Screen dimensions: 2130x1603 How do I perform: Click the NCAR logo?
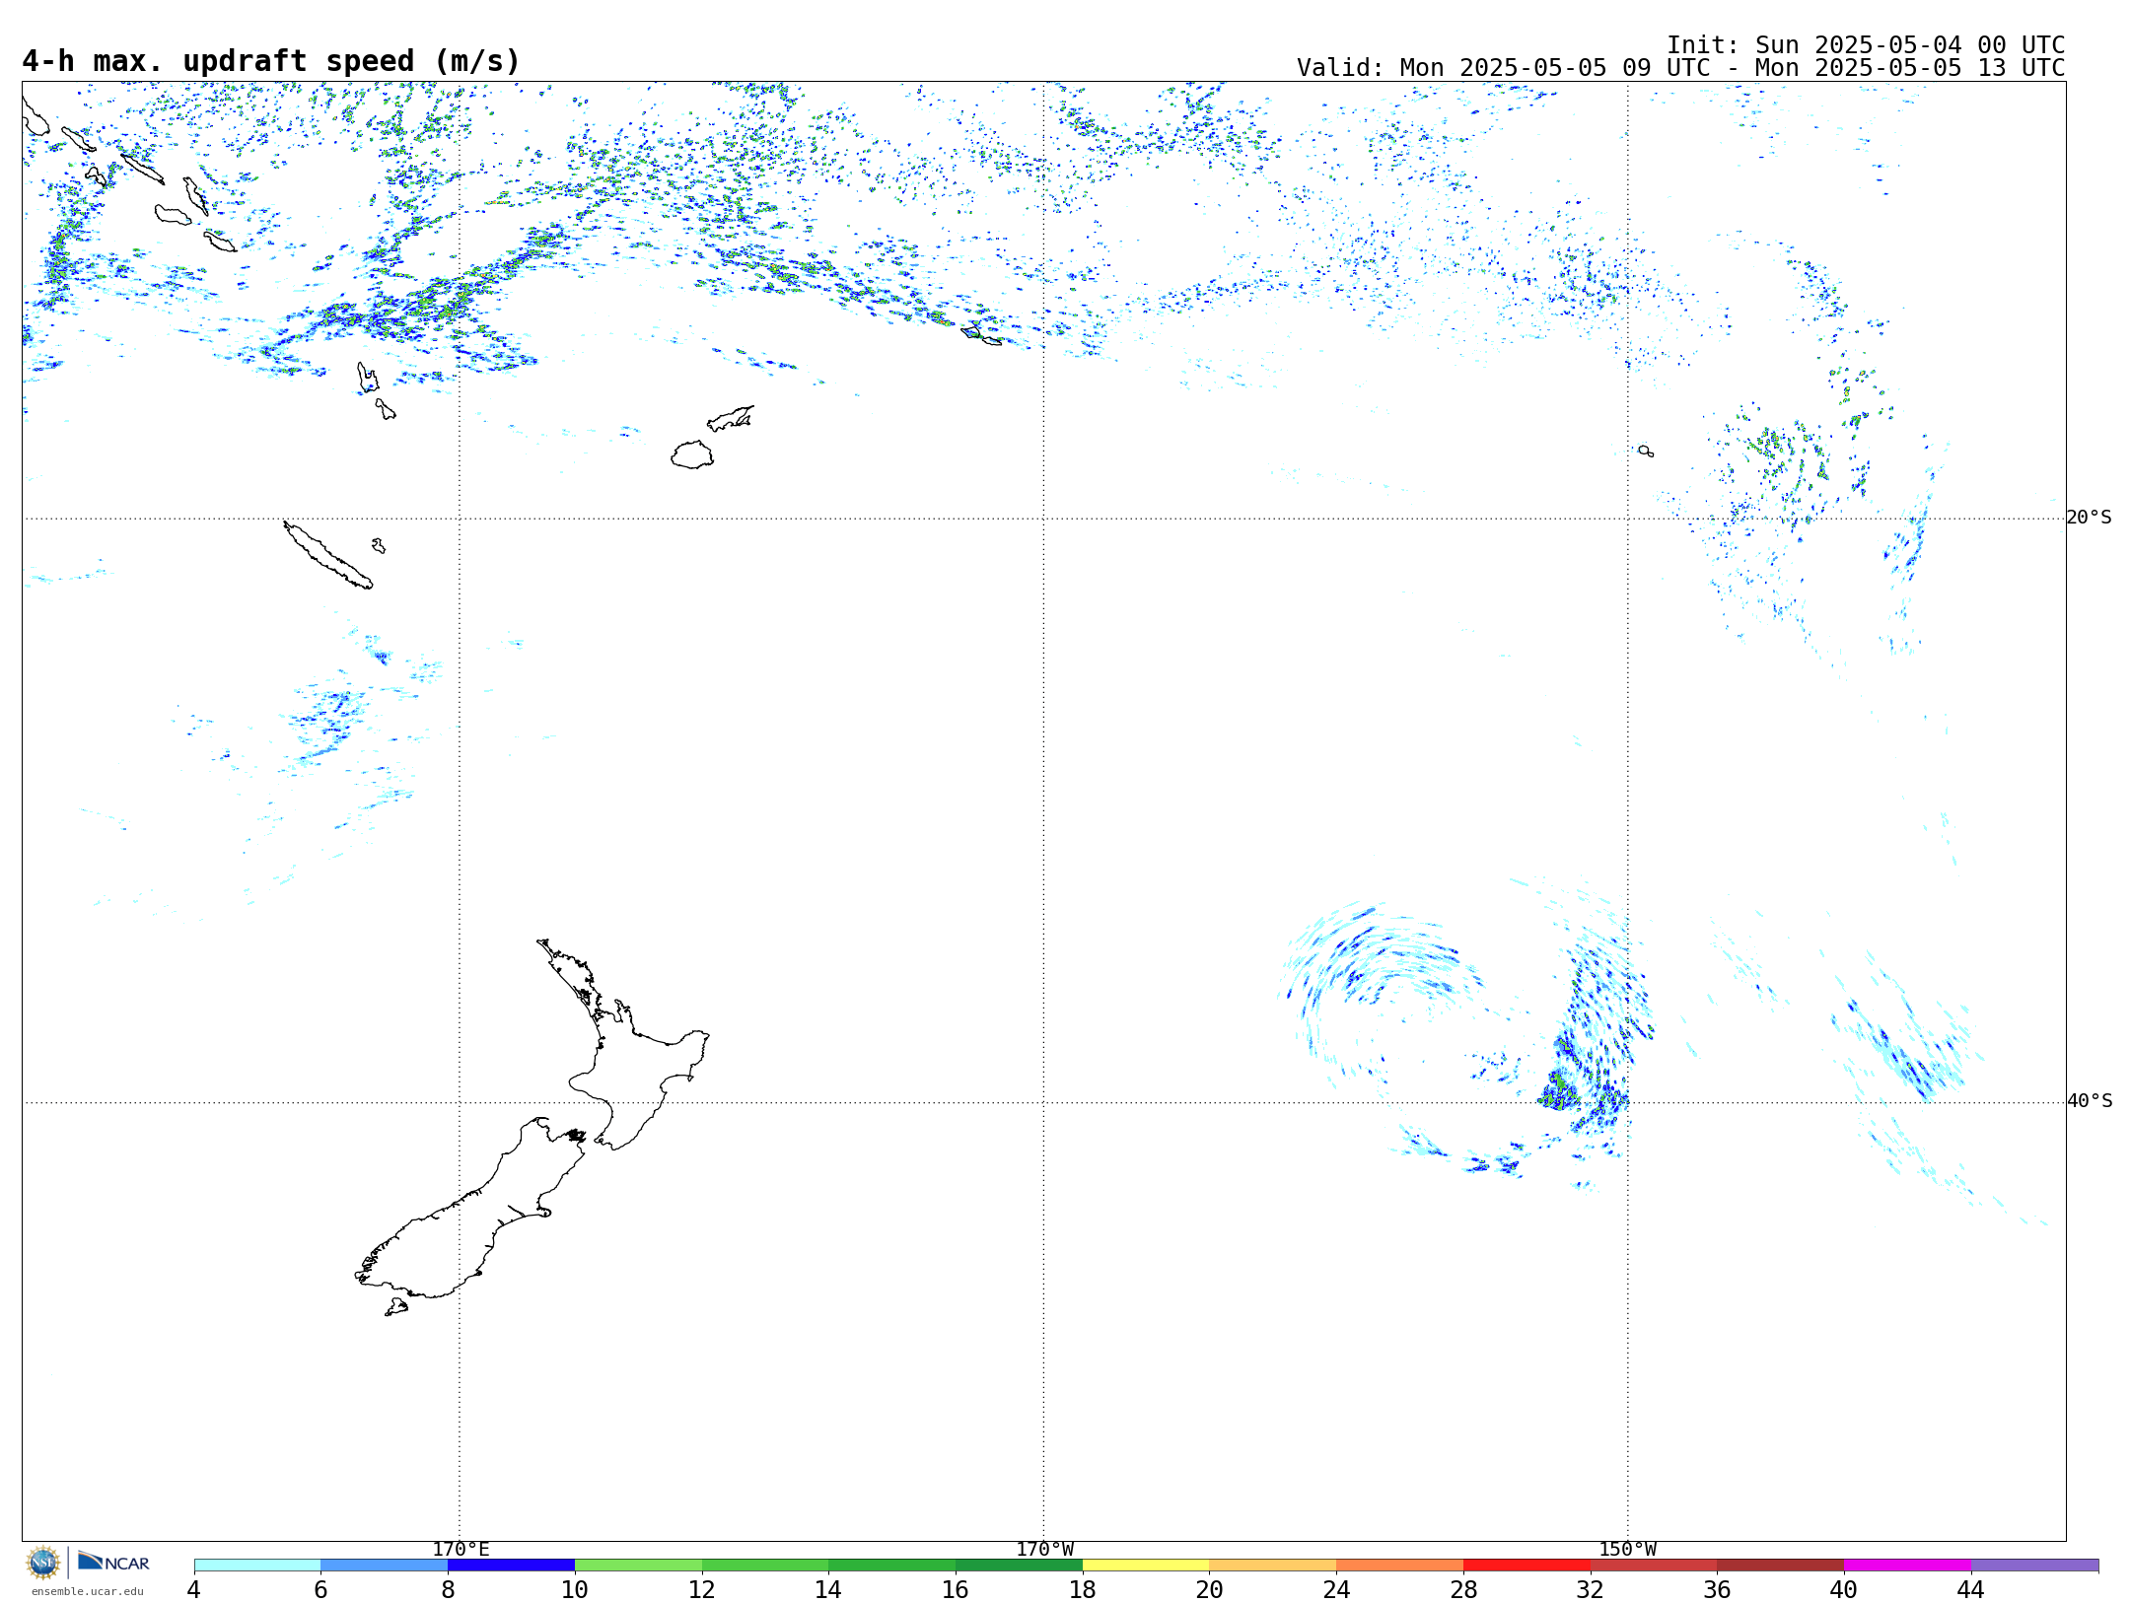click(113, 1562)
